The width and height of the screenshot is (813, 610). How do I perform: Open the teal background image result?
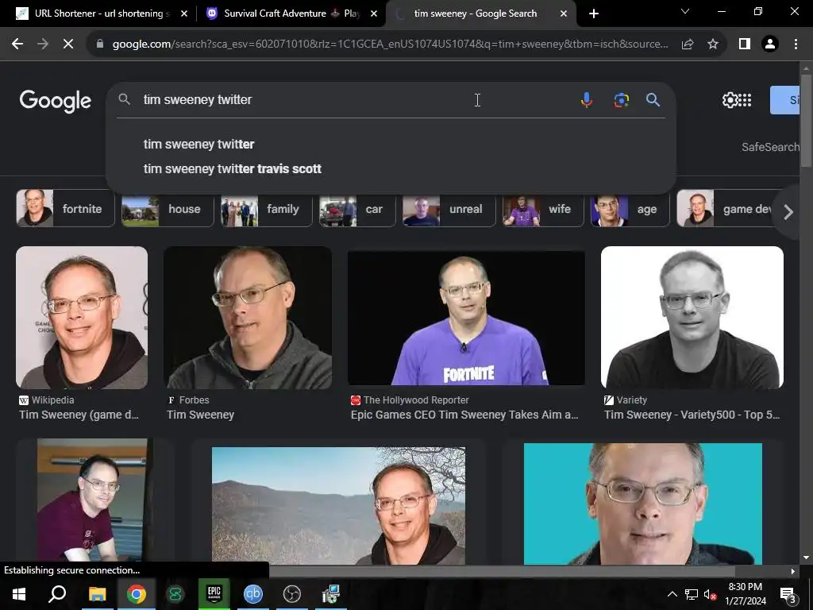[643, 503]
